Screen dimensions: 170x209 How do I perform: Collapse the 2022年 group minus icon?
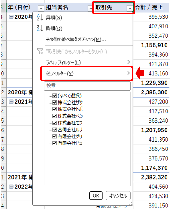click(11, 187)
